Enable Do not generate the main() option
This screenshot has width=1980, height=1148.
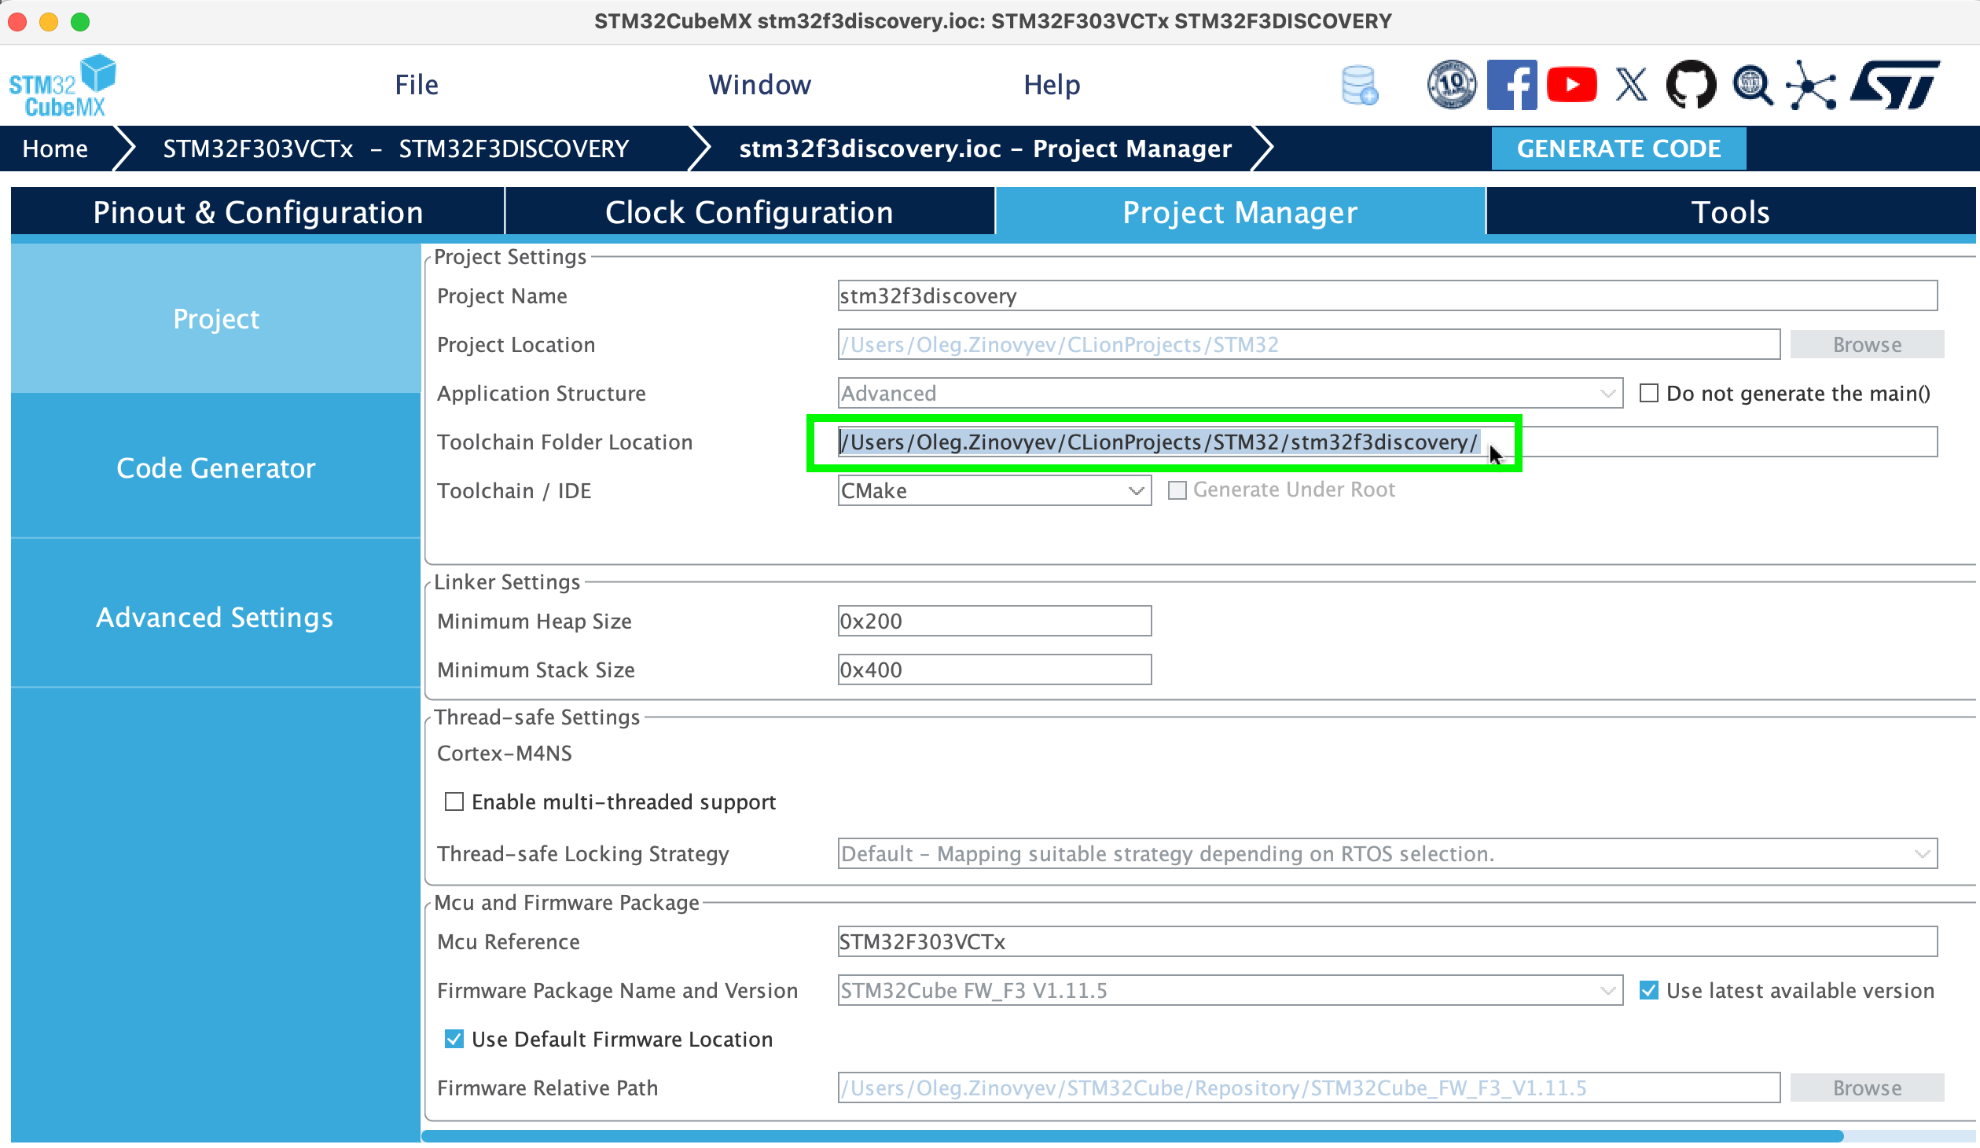pos(1648,393)
